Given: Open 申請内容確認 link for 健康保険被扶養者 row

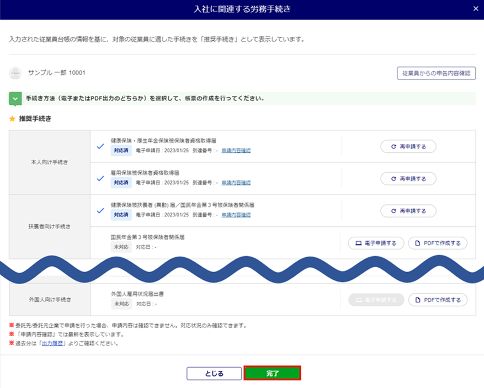Looking at the screenshot, I should [236, 215].
